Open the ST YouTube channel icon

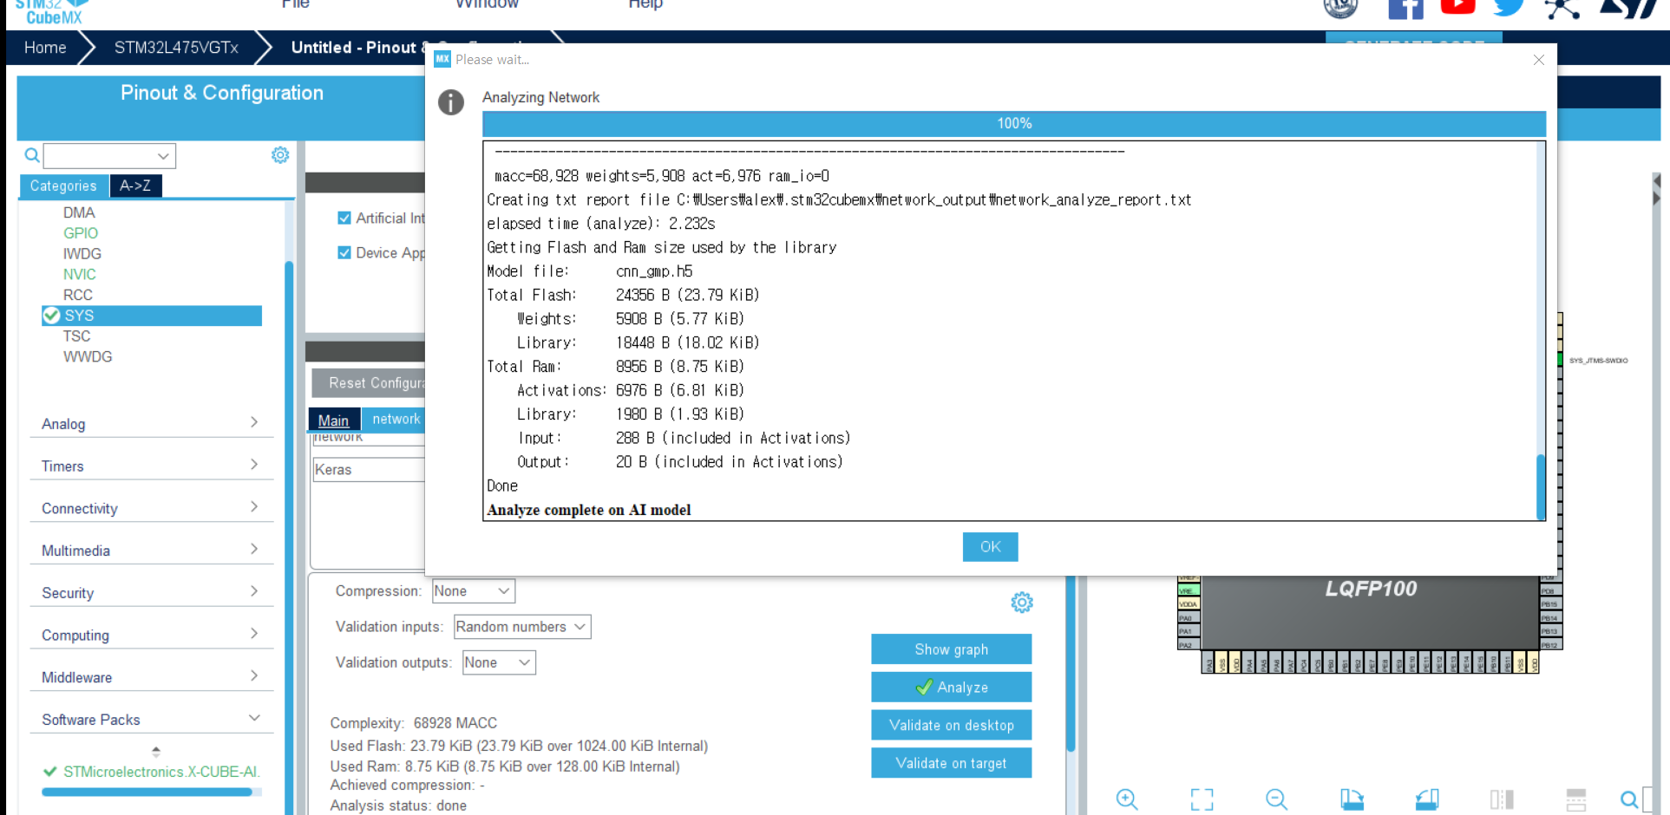coord(1457,8)
